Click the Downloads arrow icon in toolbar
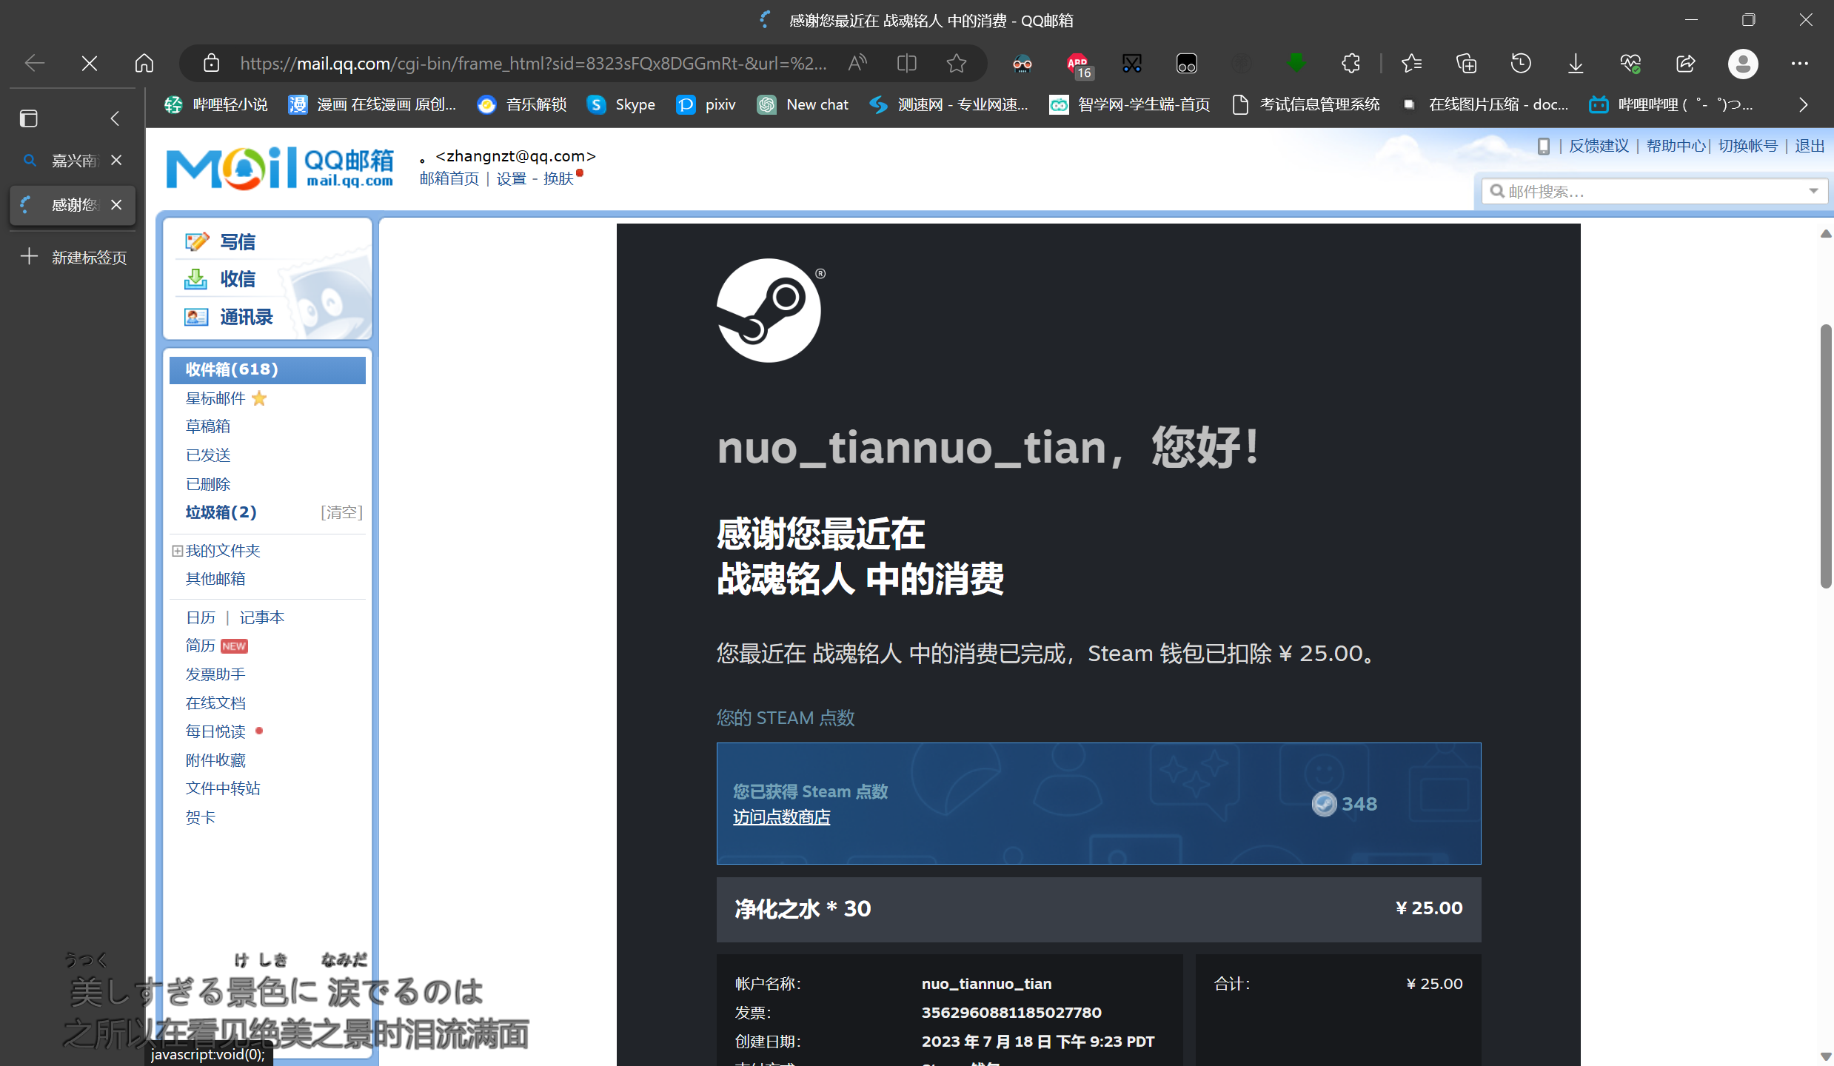Screen dimensions: 1834x1066 (1576, 64)
